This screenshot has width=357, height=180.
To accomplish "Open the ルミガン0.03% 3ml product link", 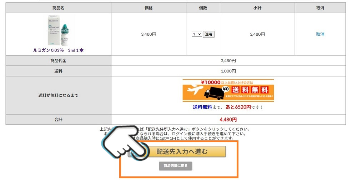I will pos(58,50).
